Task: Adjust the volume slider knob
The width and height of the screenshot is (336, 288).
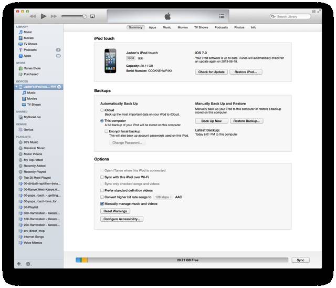Action: pyautogui.click(x=84, y=16)
